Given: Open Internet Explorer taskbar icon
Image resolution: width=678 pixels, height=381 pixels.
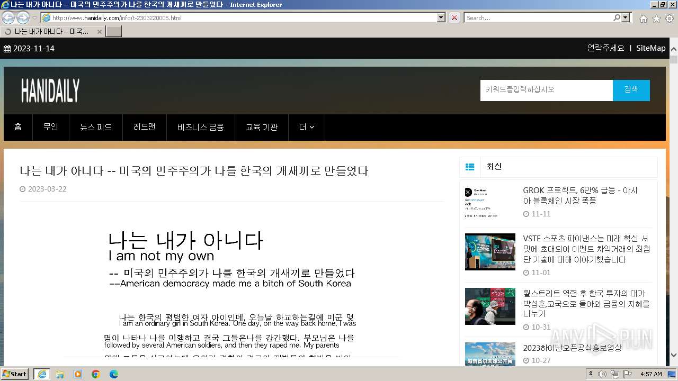Looking at the screenshot, I should (x=41, y=374).
